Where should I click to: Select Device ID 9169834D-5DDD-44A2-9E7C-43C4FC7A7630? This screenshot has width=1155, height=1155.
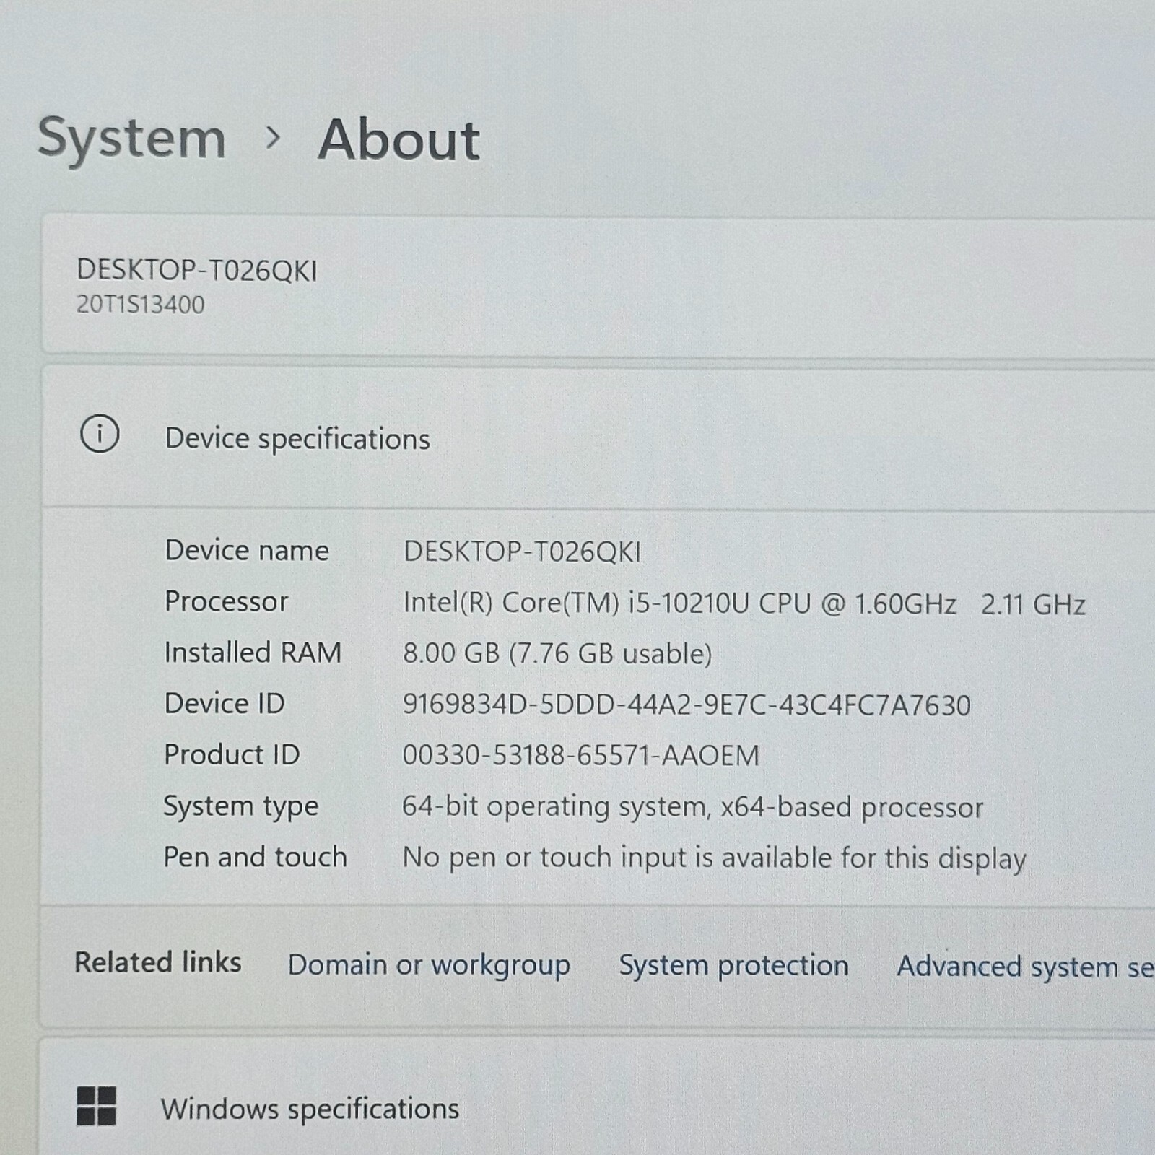point(687,705)
